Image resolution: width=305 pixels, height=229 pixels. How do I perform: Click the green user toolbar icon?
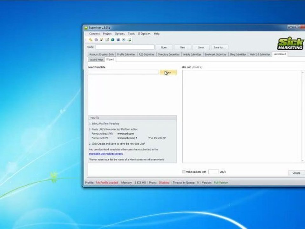pyautogui.click(x=129, y=40)
